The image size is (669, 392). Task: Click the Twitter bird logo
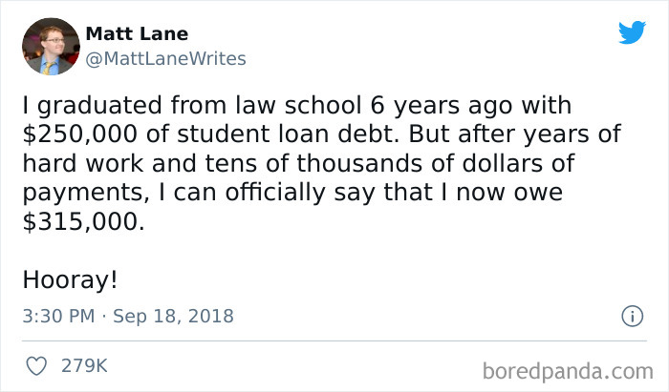point(632,32)
